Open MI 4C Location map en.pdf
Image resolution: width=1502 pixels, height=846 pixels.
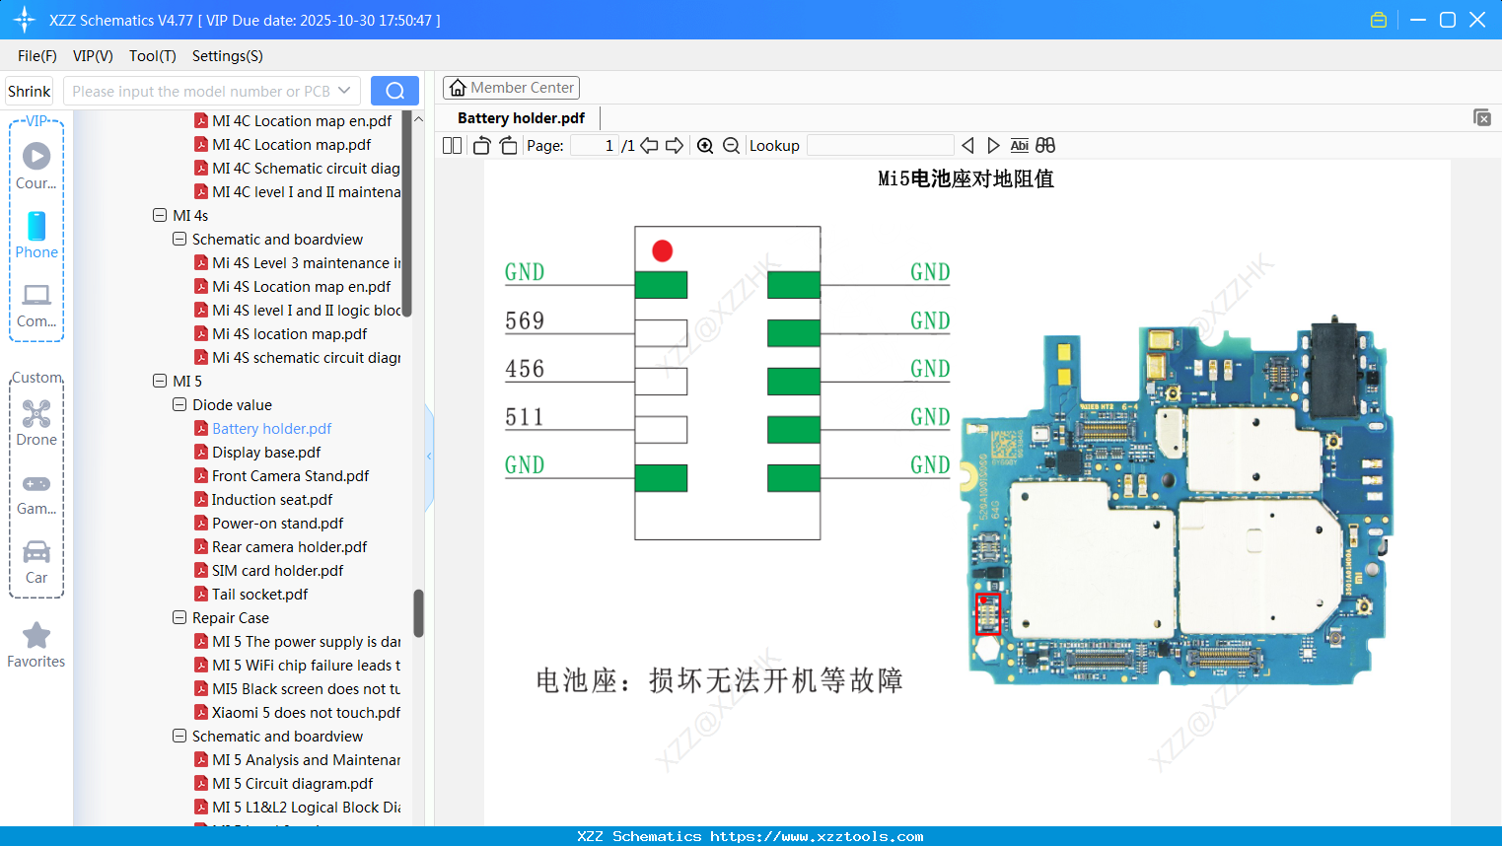point(302,120)
